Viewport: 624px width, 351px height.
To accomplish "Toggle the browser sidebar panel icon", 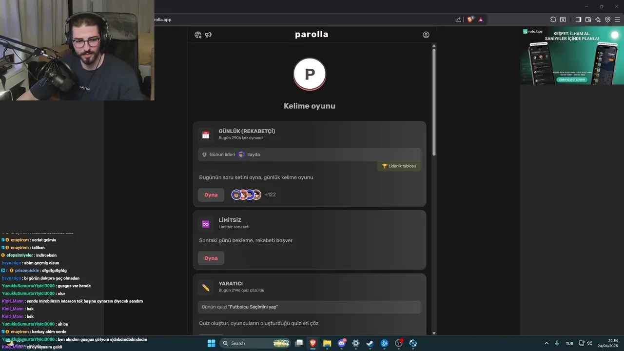I will (x=578, y=19).
